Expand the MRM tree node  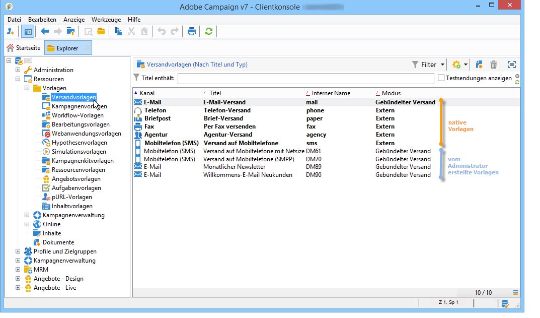point(18,270)
